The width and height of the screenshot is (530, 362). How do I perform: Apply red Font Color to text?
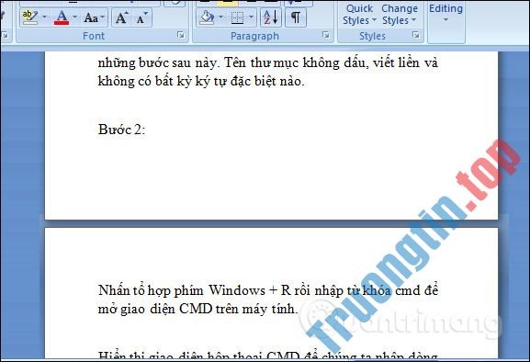point(62,17)
